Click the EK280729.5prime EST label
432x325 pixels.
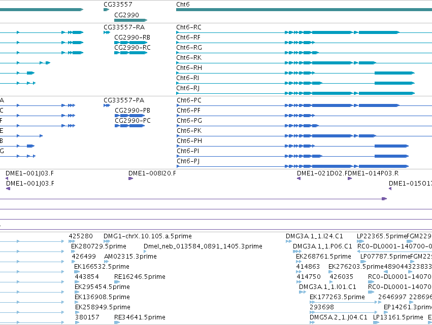pyautogui.click(x=98, y=246)
